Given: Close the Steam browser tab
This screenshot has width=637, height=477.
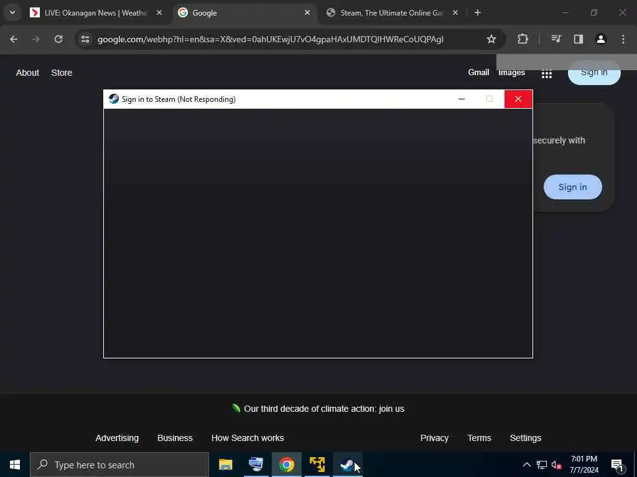Looking at the screenshot, I should click(455, 13).
